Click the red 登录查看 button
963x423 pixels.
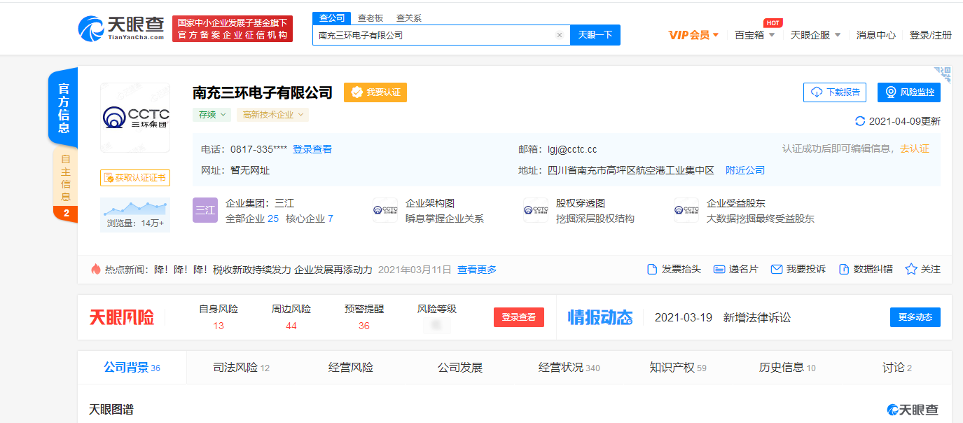(519, 317)
